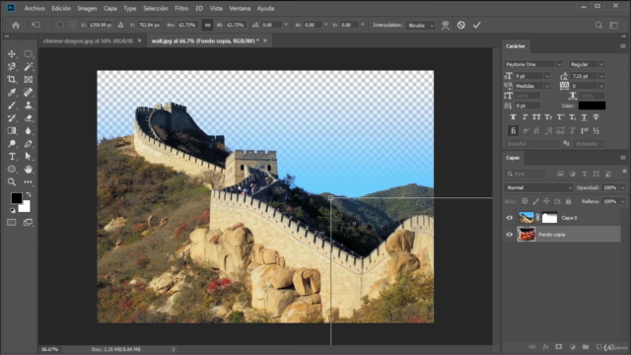Image resolution: width=631 pixels, height=355 pixels.
Task: Open the Imagen menu
Action: [88, 8]
